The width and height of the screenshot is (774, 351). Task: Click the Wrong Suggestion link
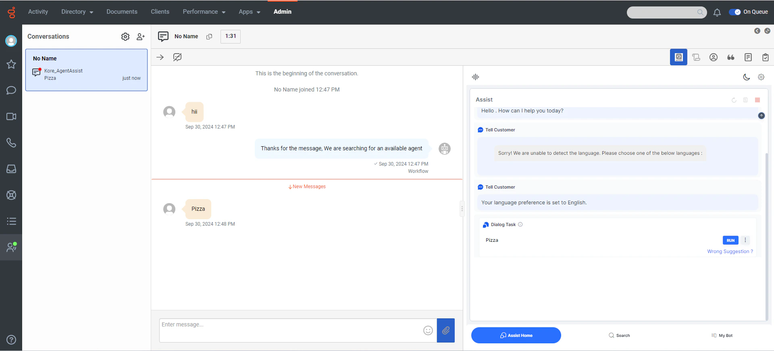point(730,251)
